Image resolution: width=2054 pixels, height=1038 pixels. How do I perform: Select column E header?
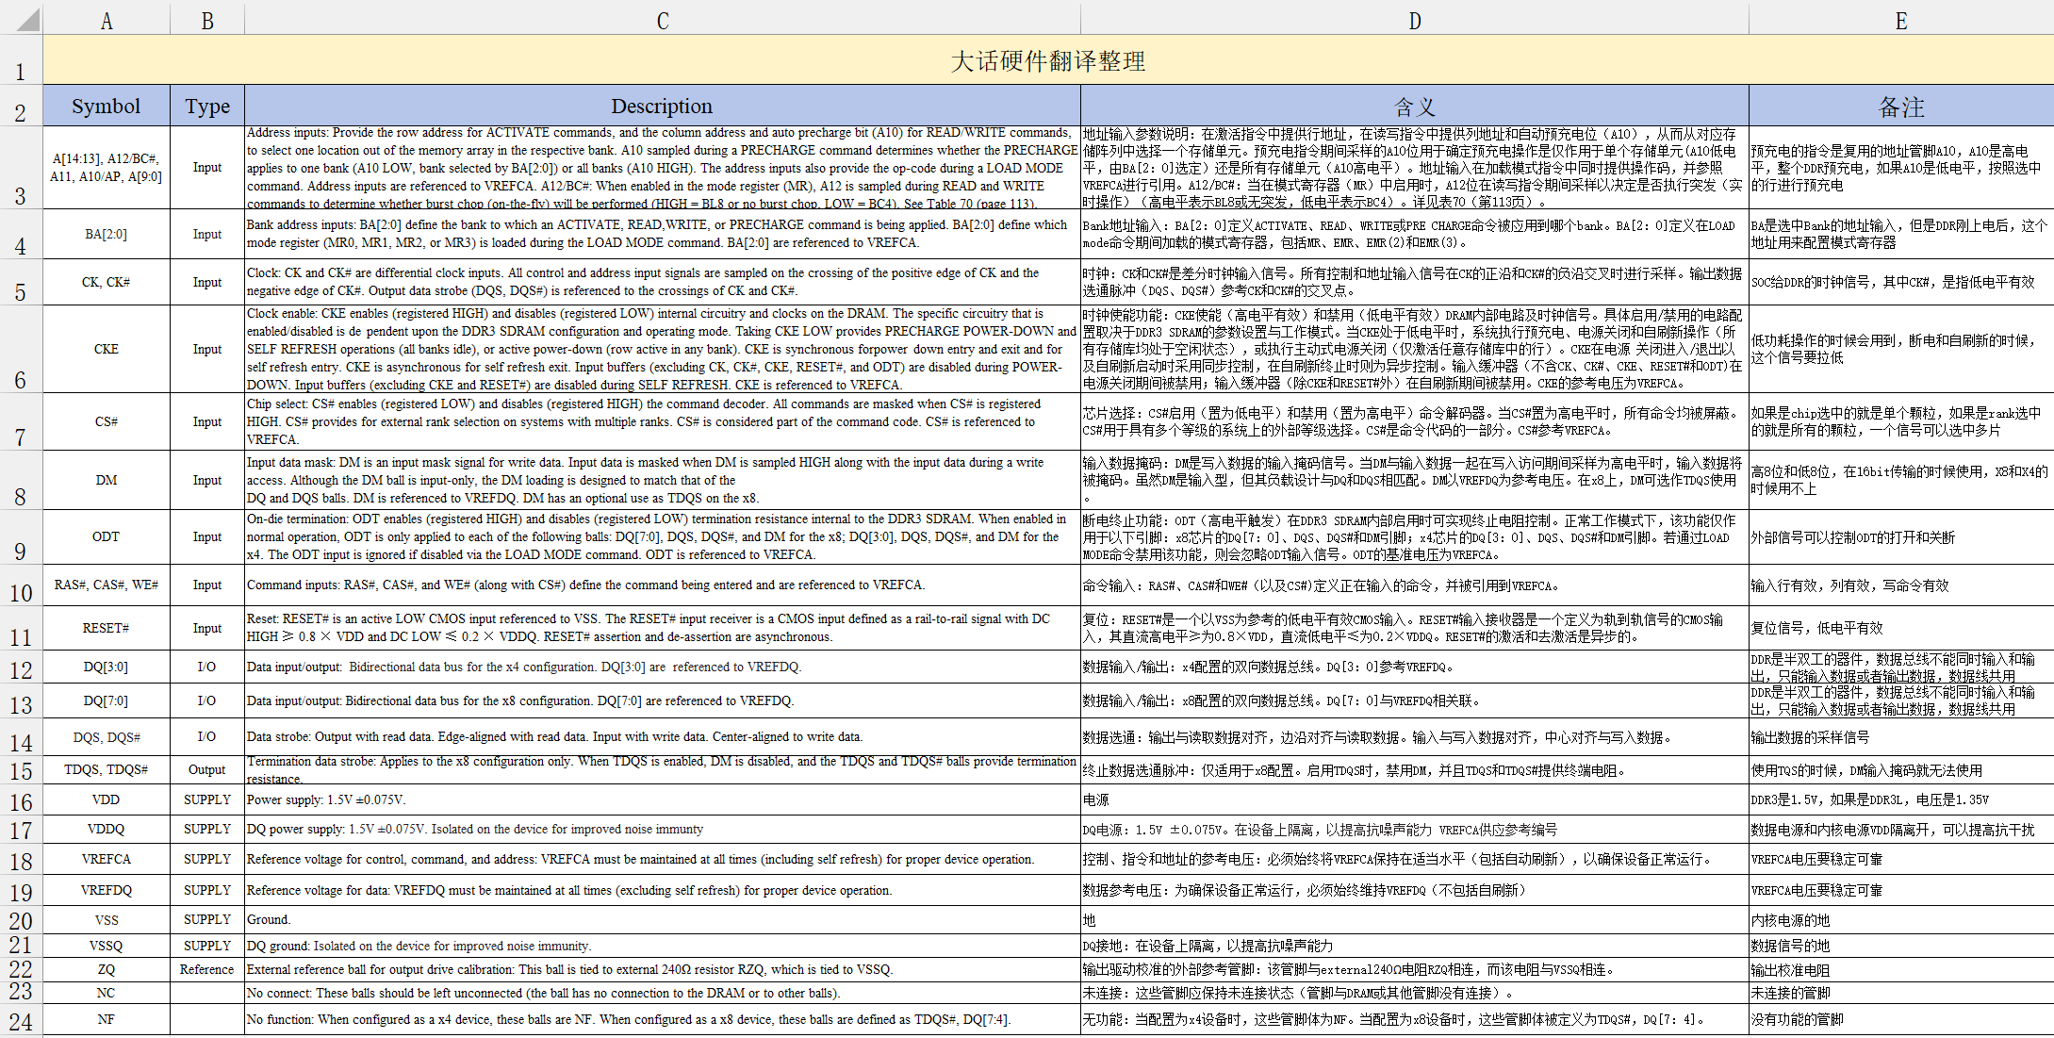[x=1900, y=21]
